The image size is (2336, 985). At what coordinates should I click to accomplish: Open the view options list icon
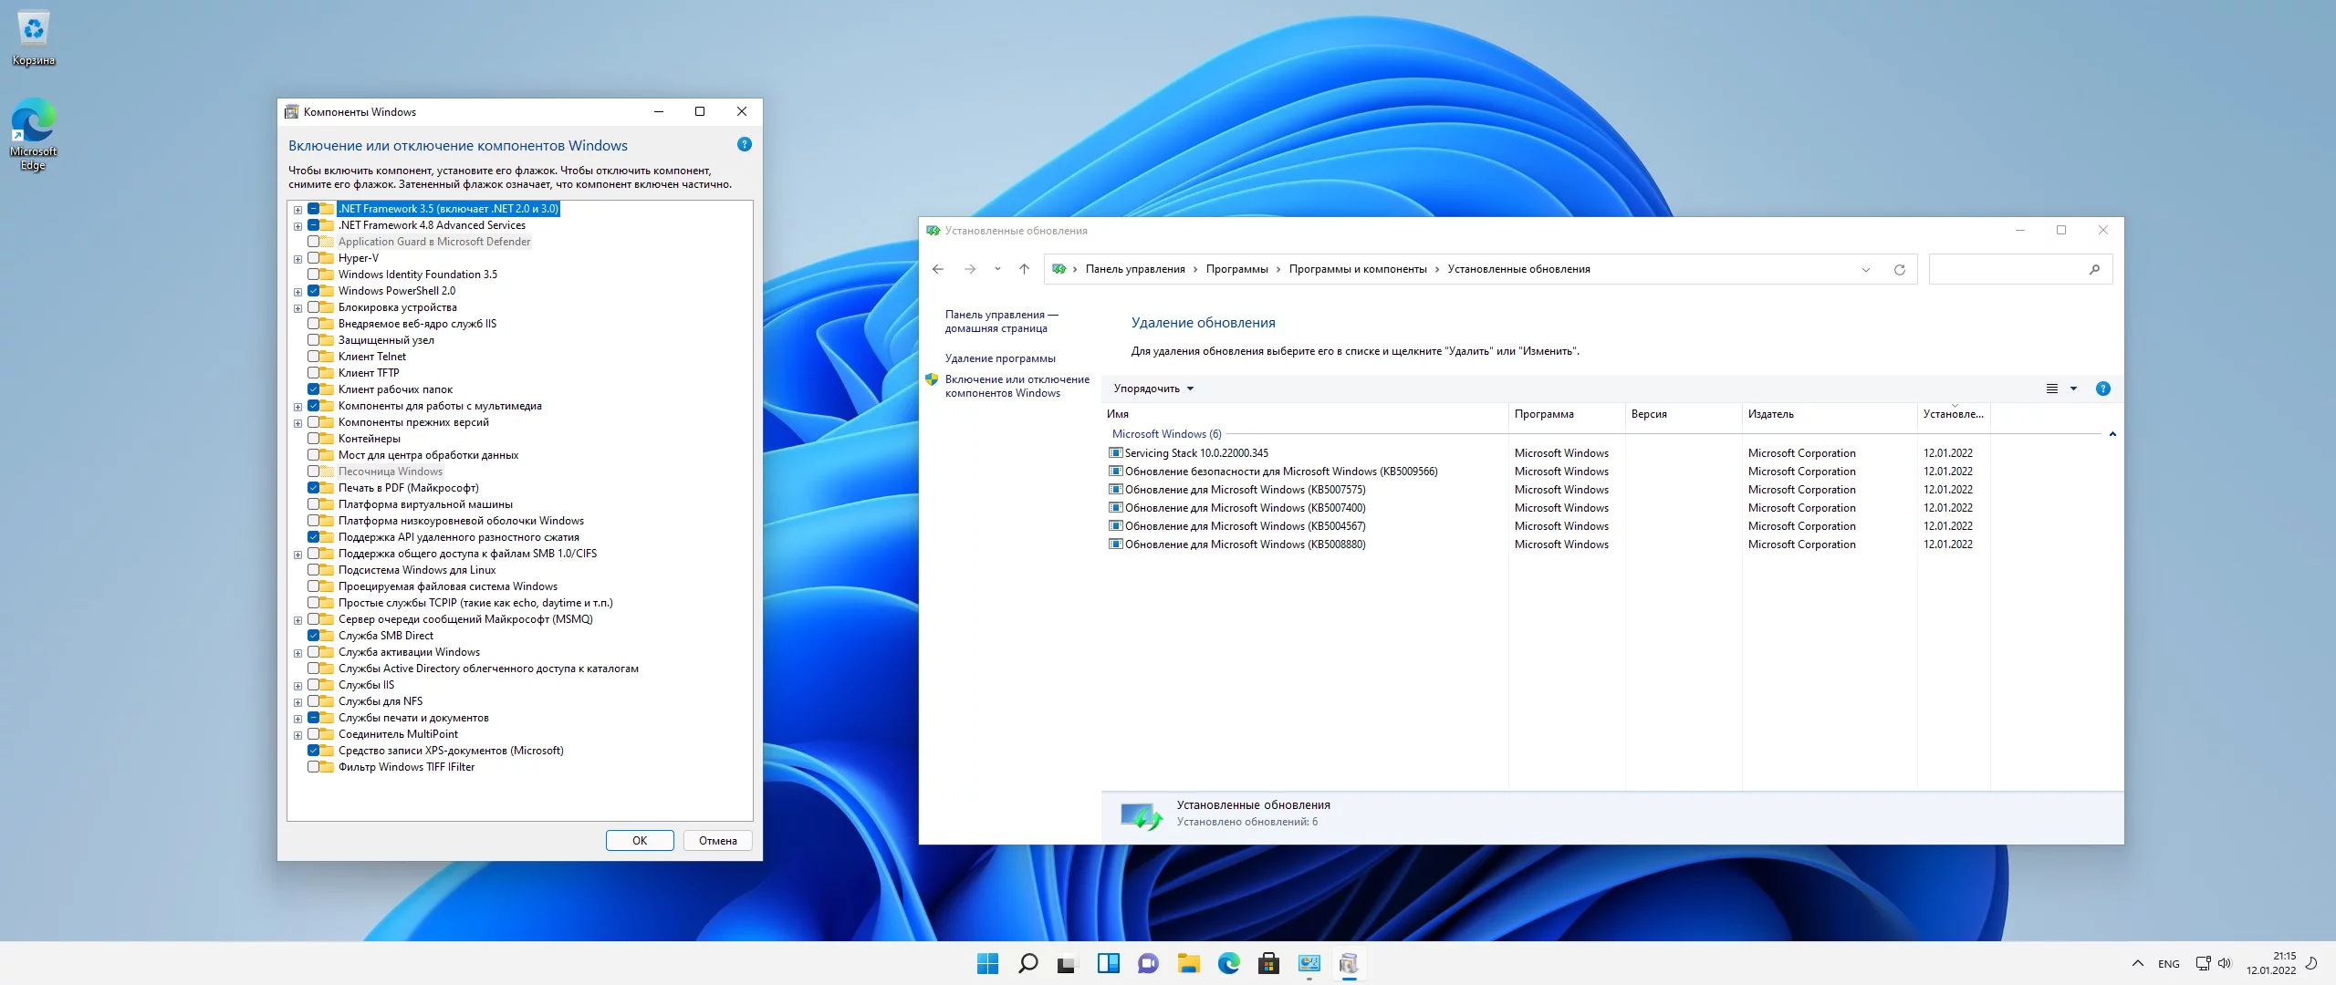click(2051, 389)
